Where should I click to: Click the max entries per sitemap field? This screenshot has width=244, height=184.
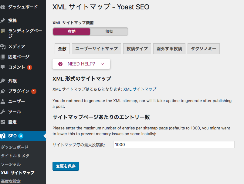[174, 145]
